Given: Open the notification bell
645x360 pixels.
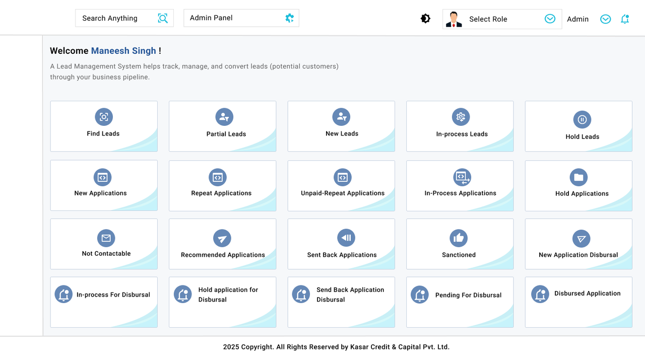Looking at the screenshot, I should coord(625,19).
